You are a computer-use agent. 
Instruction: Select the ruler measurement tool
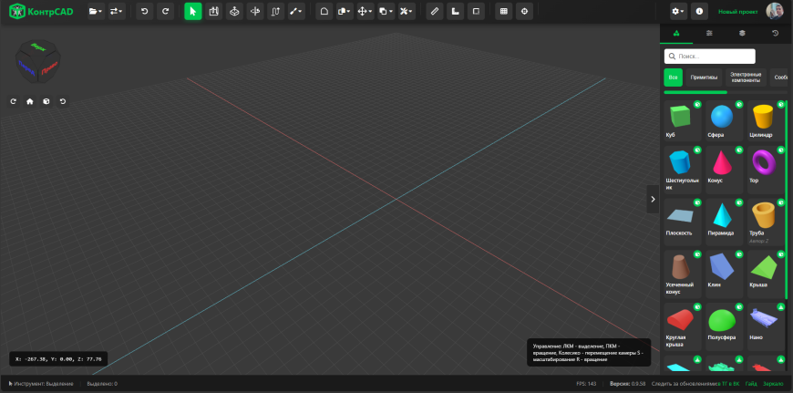click(435, 11)
